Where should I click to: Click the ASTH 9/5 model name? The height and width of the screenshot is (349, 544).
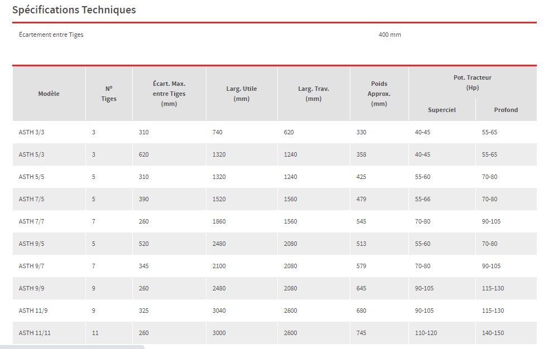pos(31,244)
